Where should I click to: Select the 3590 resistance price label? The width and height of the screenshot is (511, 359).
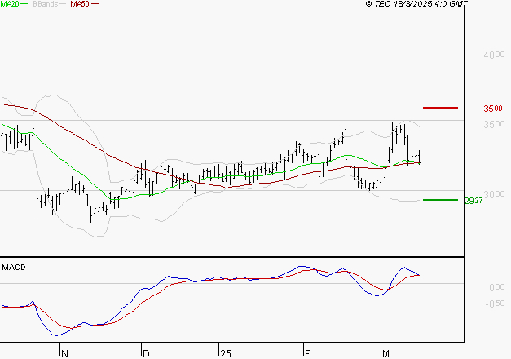(x=492, y=109)
